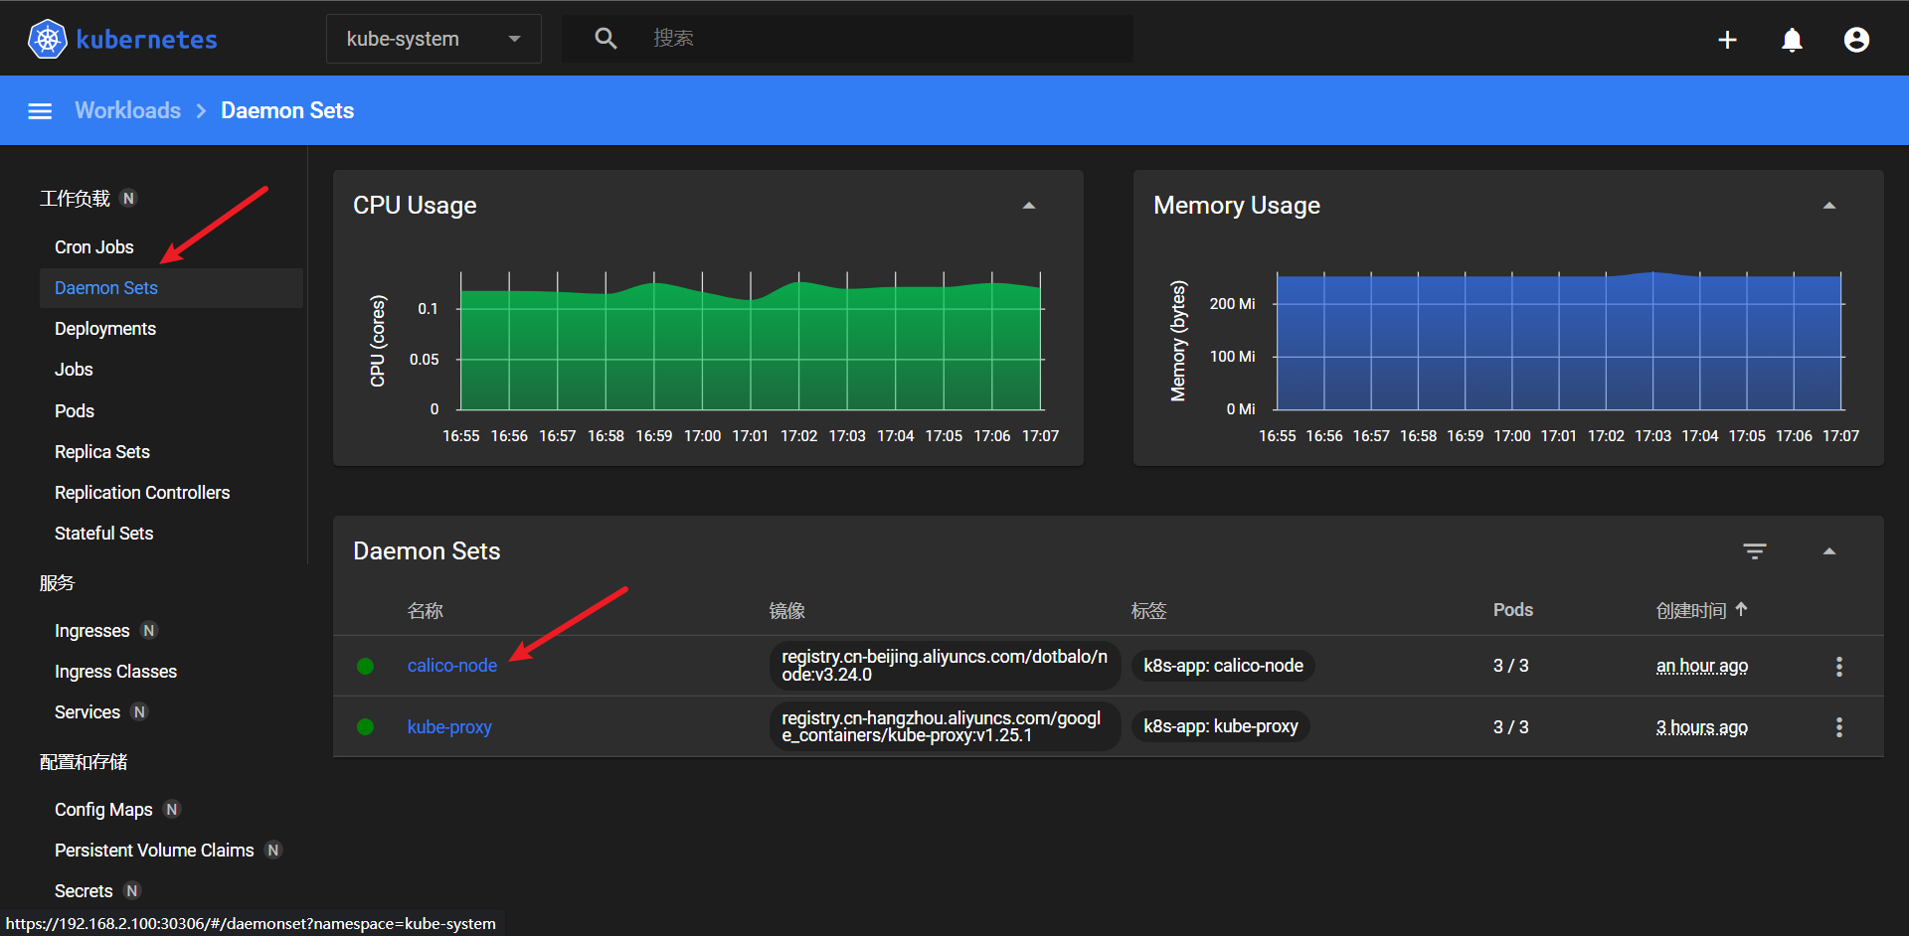The height and width of the screenshot is (936, 1909).
Task: Navigate to Stateful Sets
Action: point(104,534)
